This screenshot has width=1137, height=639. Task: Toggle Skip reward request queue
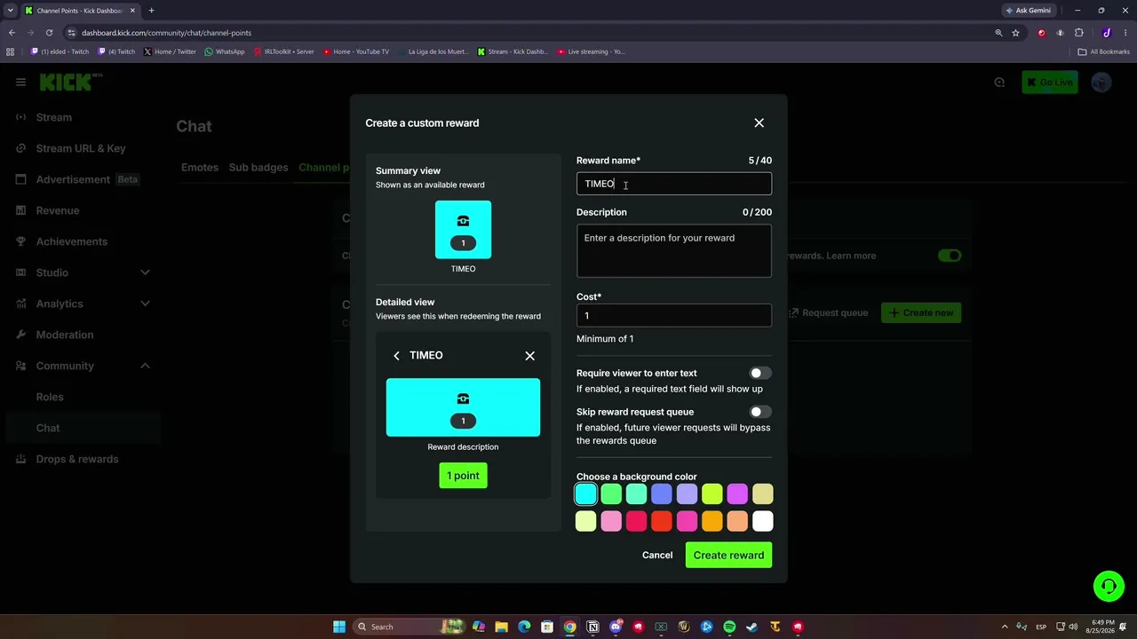(x=760, y=412)
